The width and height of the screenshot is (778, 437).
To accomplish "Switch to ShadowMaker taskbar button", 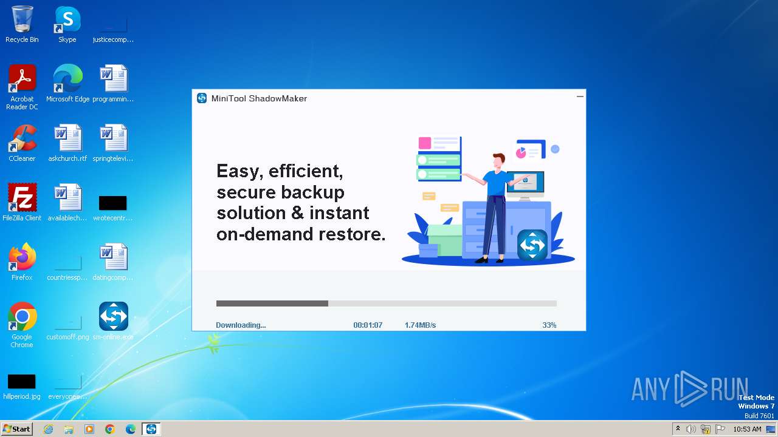I will pos(151,429).
